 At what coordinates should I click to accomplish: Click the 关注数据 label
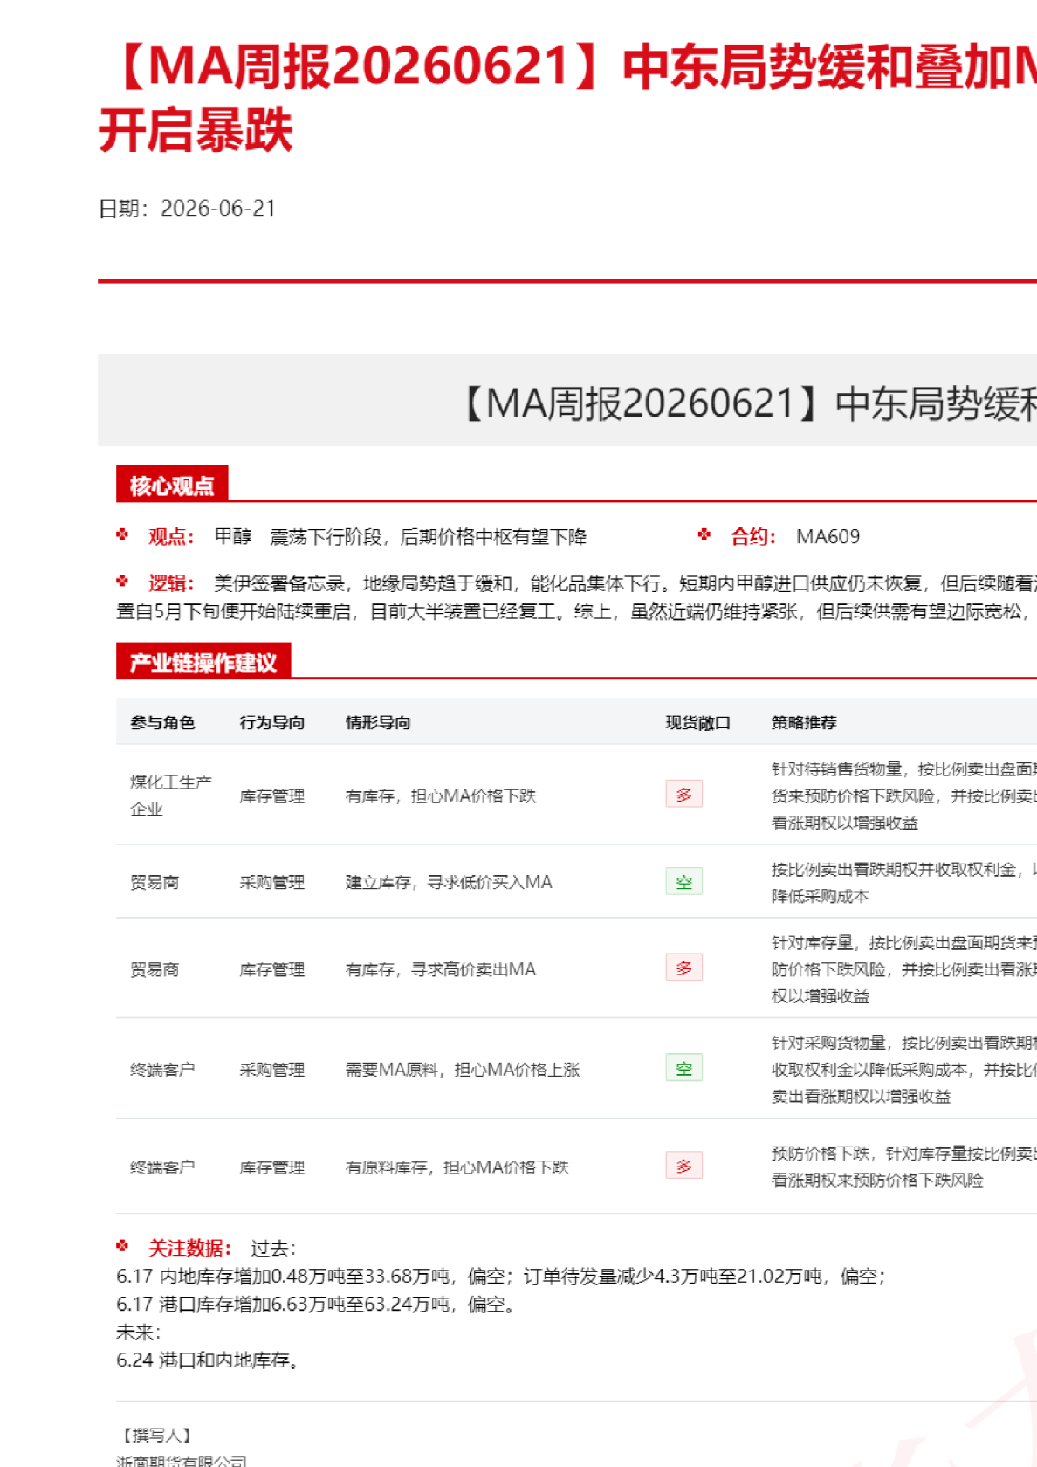189,1249
